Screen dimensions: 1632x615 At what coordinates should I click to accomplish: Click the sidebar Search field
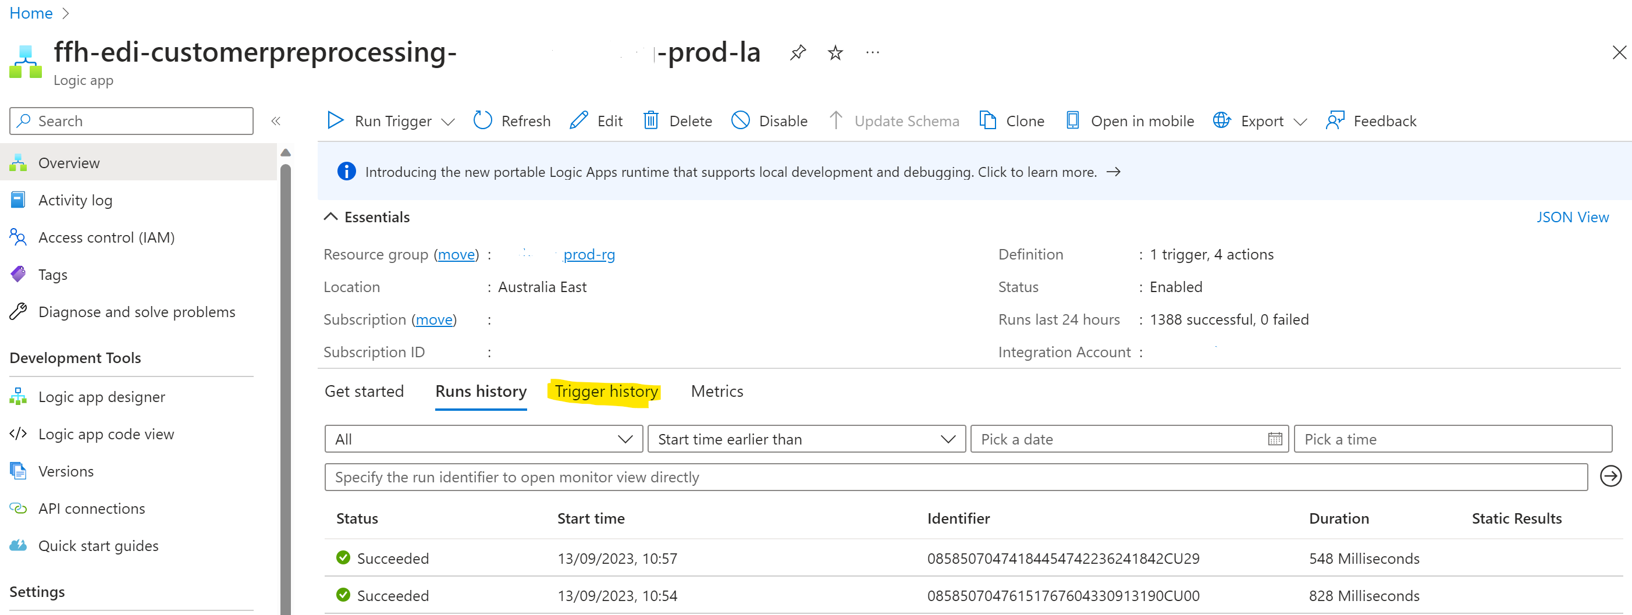(x=131, y=120)
